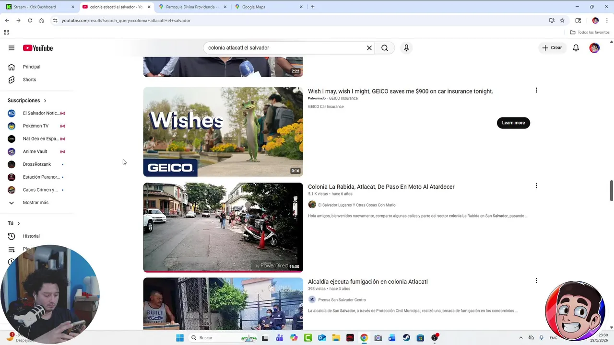This screenshot has height=345, width=614.
Task: Open the YouTube hamburger guide menu
Action: click(x=12, y=48)
